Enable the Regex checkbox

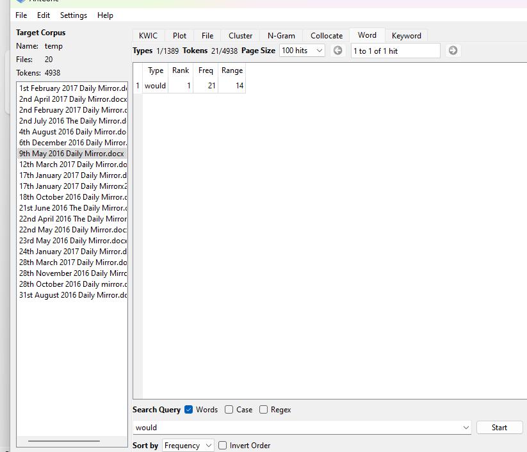pos(264,410)
